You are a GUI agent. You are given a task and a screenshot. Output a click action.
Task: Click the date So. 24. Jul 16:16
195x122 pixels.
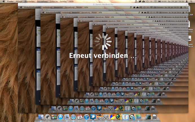176,1
